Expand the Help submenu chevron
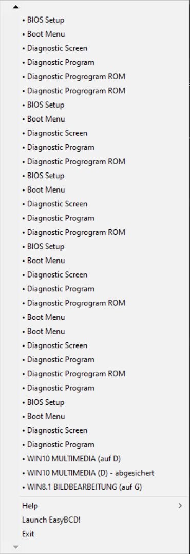This screenshot has width=190, height=554. pyautogui.click(x=180, y=506)
